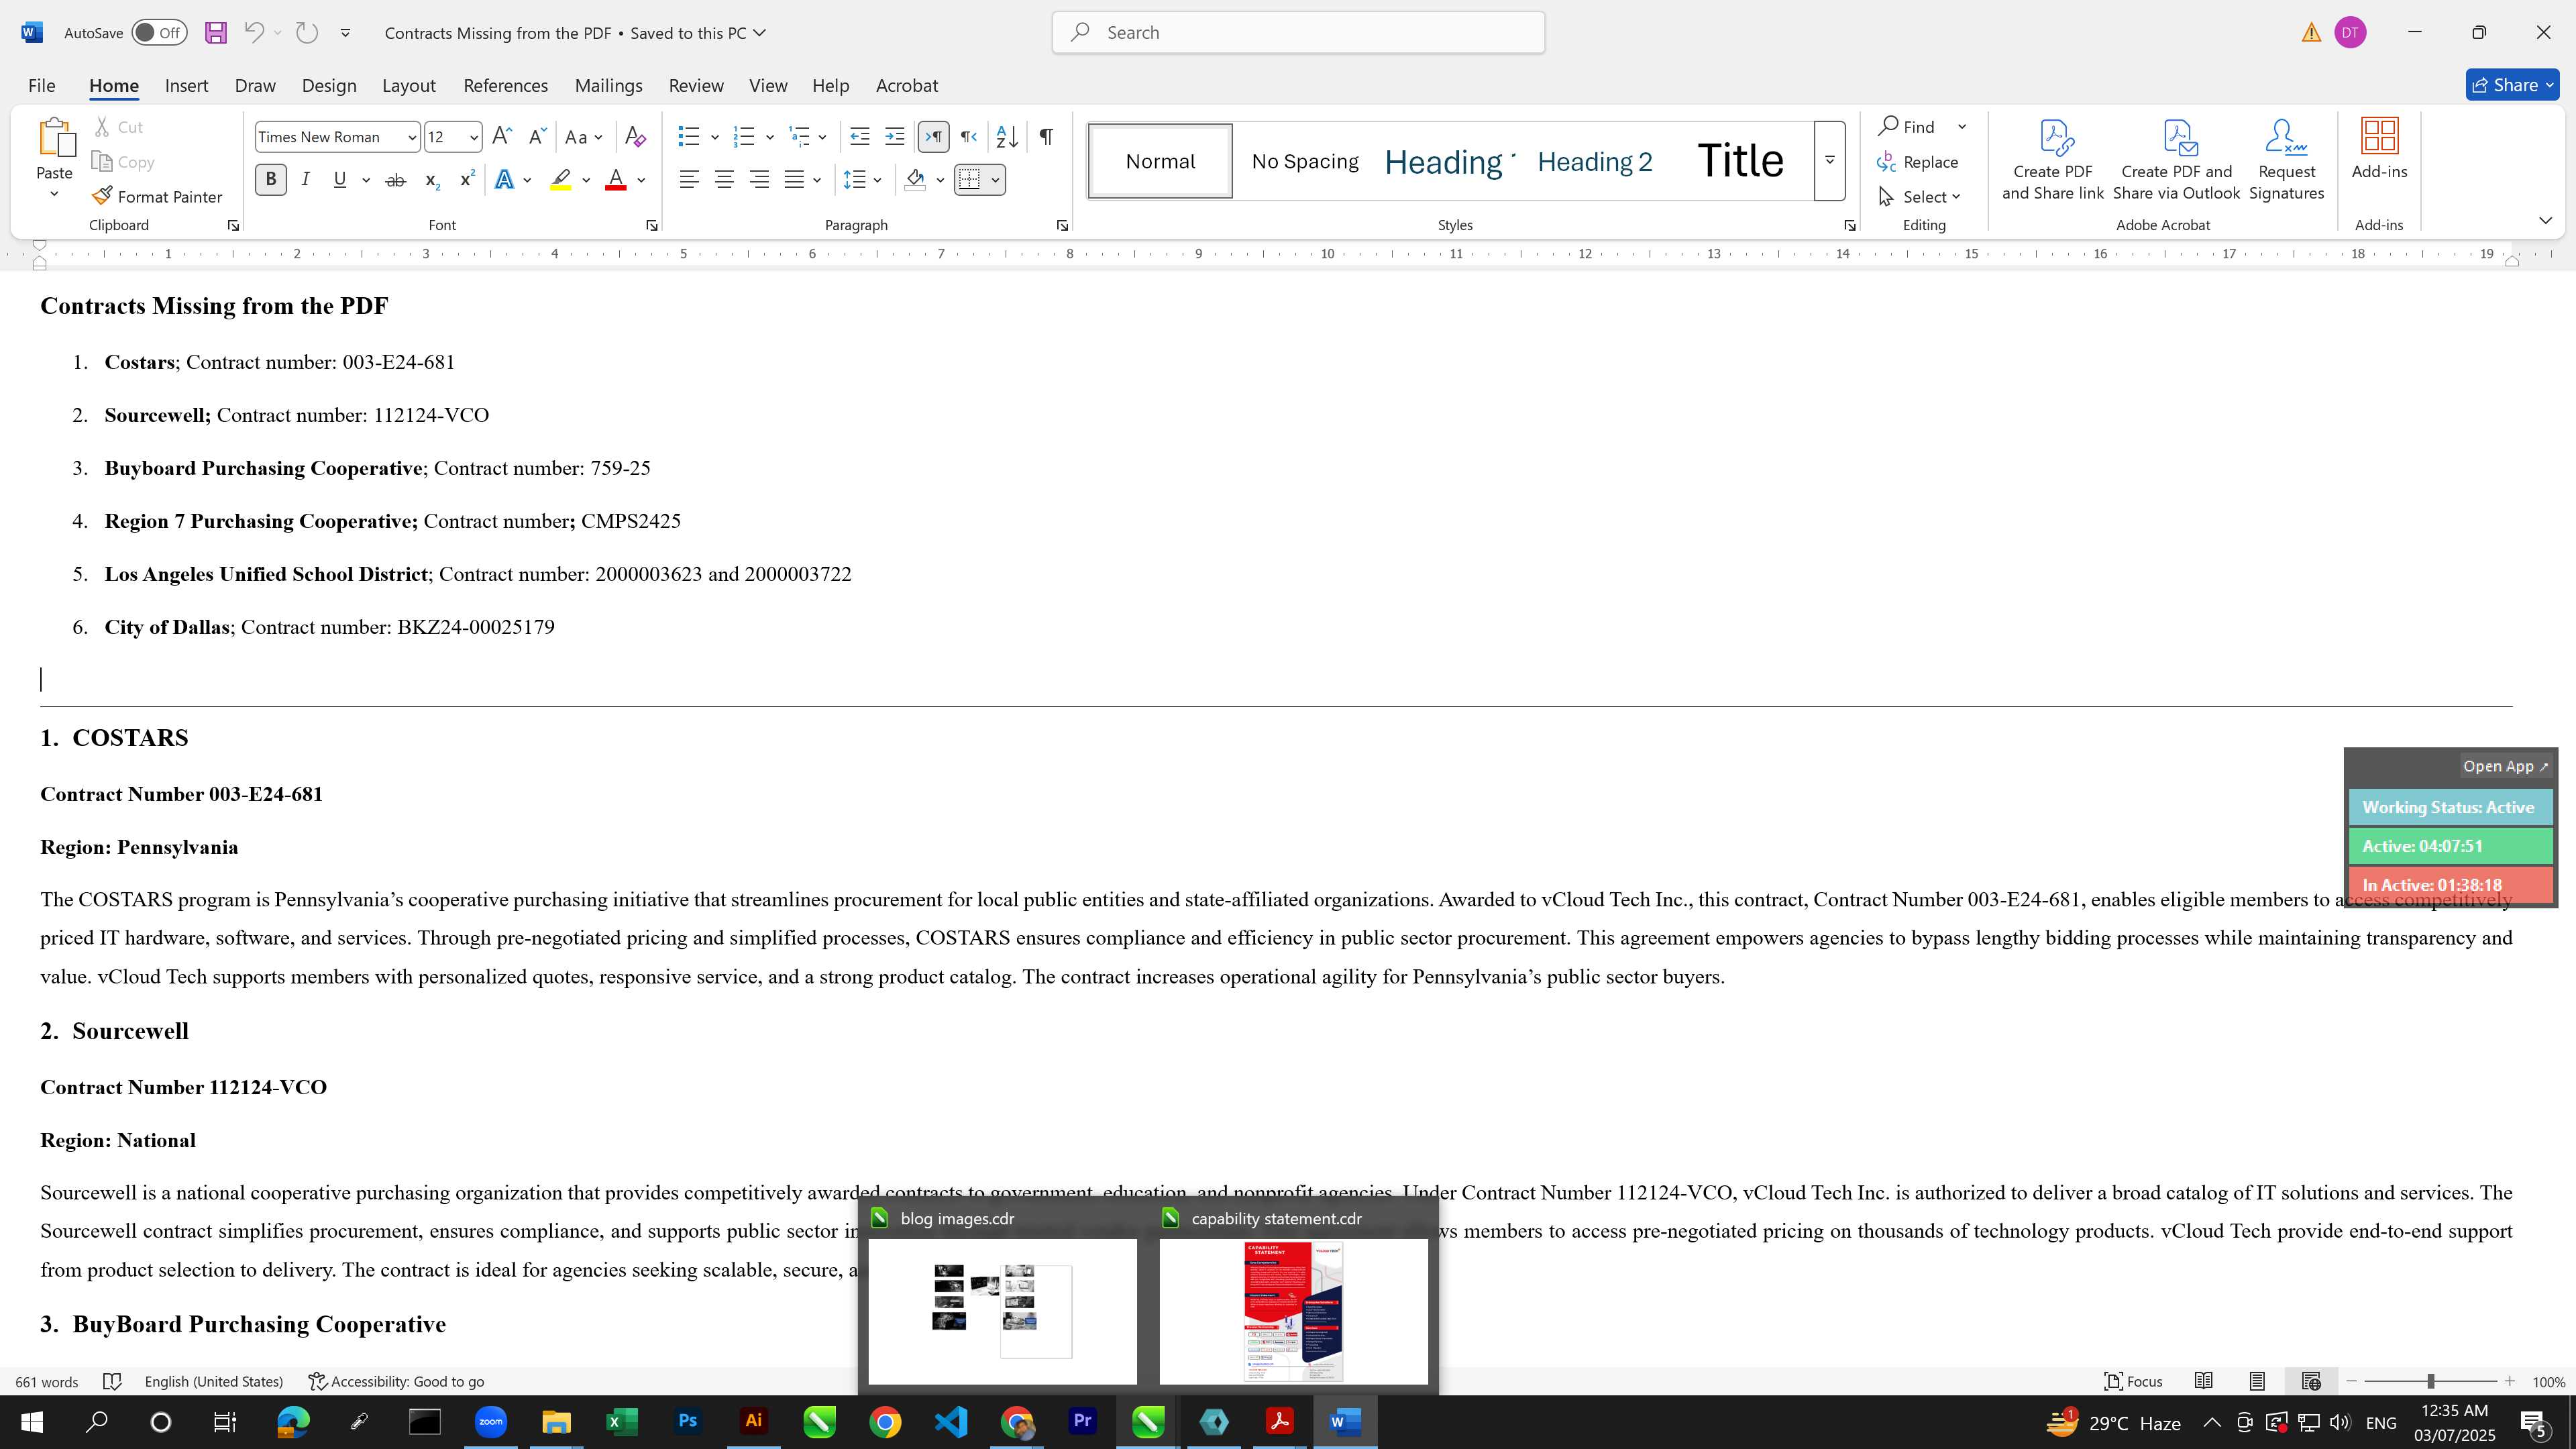Screen dimensions: 2576x1449
Task: Click Create PDF and Share link
Action: point(2053,160)
